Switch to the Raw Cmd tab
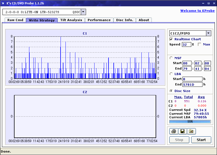Screen dimensions: 217x155 point(15,20)
